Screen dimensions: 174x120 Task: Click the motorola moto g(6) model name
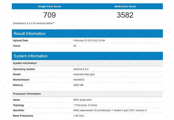pos(84,74)
